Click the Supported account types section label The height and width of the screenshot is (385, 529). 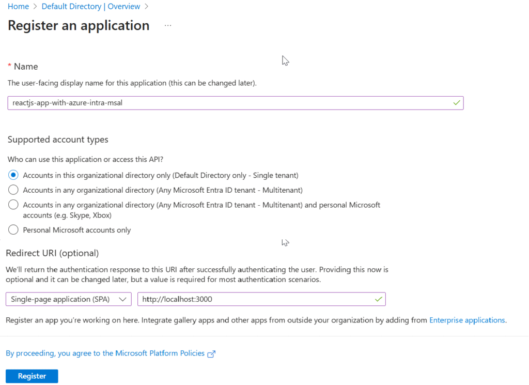pyautogui.click(x=58, y=140)
